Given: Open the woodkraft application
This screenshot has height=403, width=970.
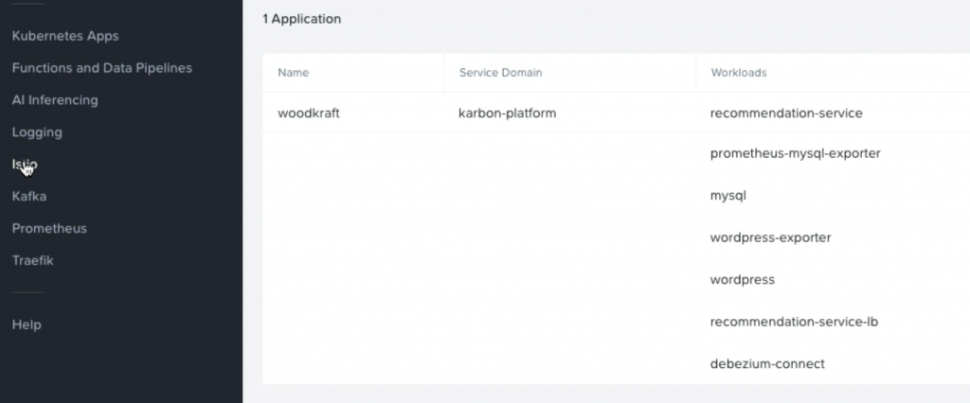Looking at the screenshot, I should (x=309, y=114).
